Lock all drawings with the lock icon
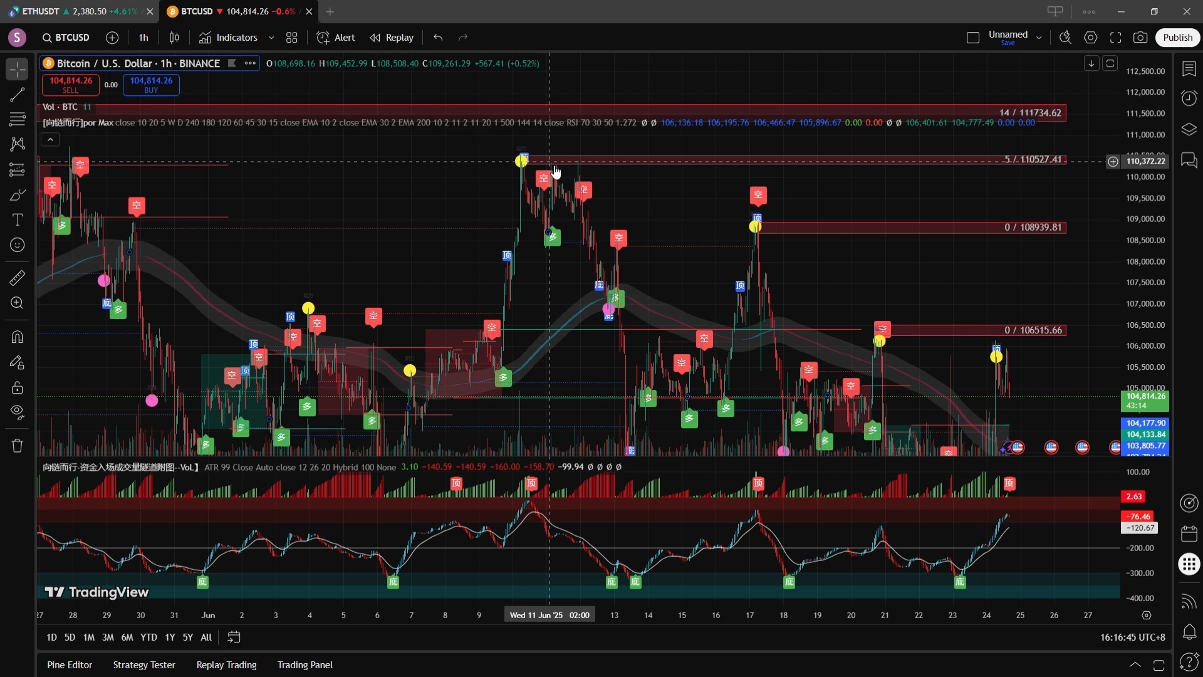 click(x=17, y=388)
